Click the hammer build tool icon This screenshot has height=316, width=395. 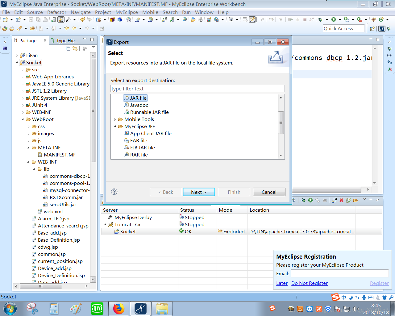click(68, 19)
